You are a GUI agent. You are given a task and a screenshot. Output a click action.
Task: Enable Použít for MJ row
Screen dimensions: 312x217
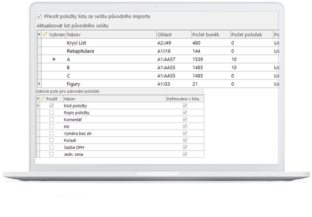click(52, 126)
